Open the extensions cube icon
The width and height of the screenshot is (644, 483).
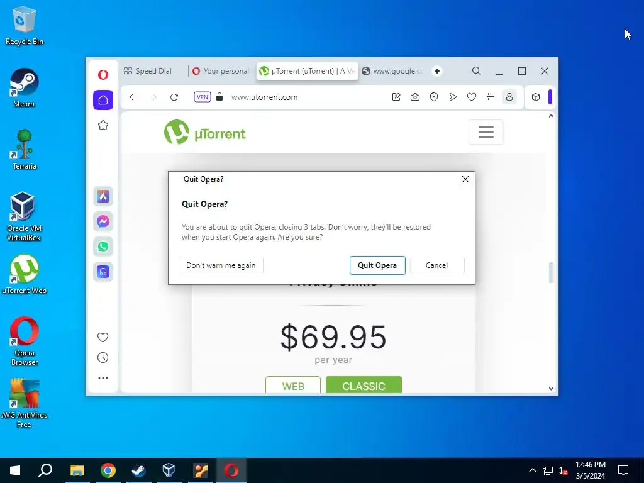536,97
